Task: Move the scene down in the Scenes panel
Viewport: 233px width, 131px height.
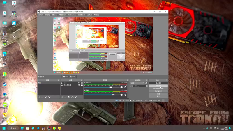Action: [49, 97]
